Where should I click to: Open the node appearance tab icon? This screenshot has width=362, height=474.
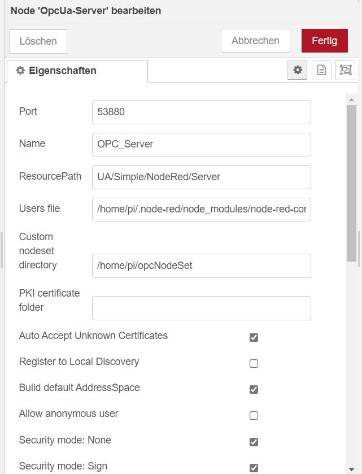pos(345,70)
